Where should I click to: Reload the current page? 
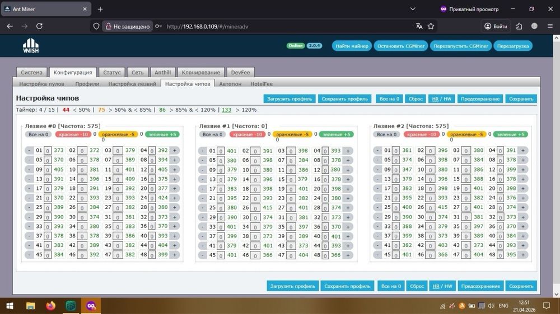pos(39,26)
